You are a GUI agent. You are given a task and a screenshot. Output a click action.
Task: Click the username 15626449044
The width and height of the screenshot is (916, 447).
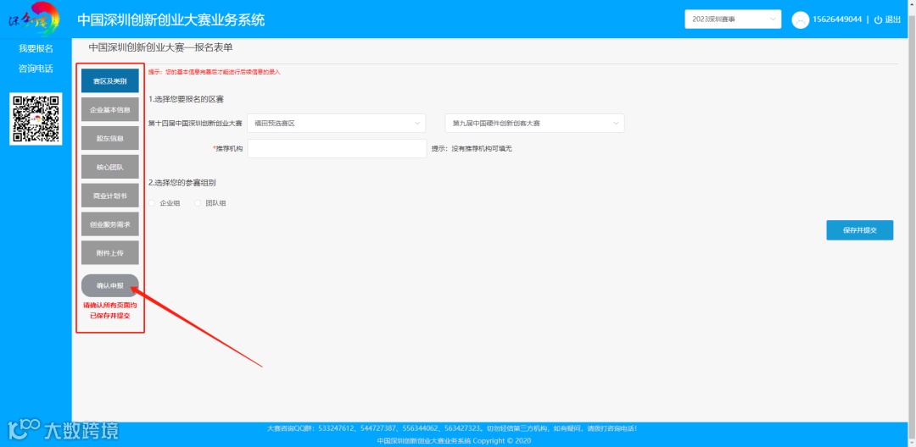(836, 19)
